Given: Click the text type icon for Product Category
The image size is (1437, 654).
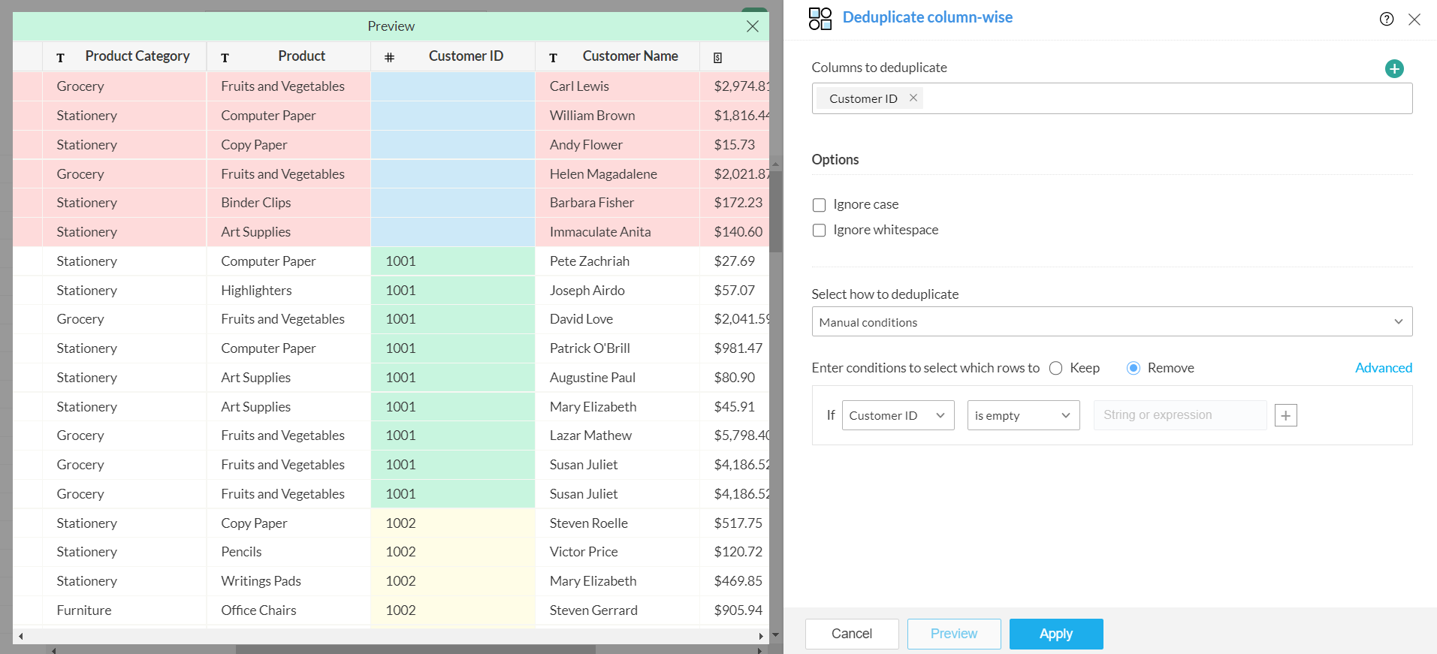Looking at the screenshot, I should [x=61, y=58].
